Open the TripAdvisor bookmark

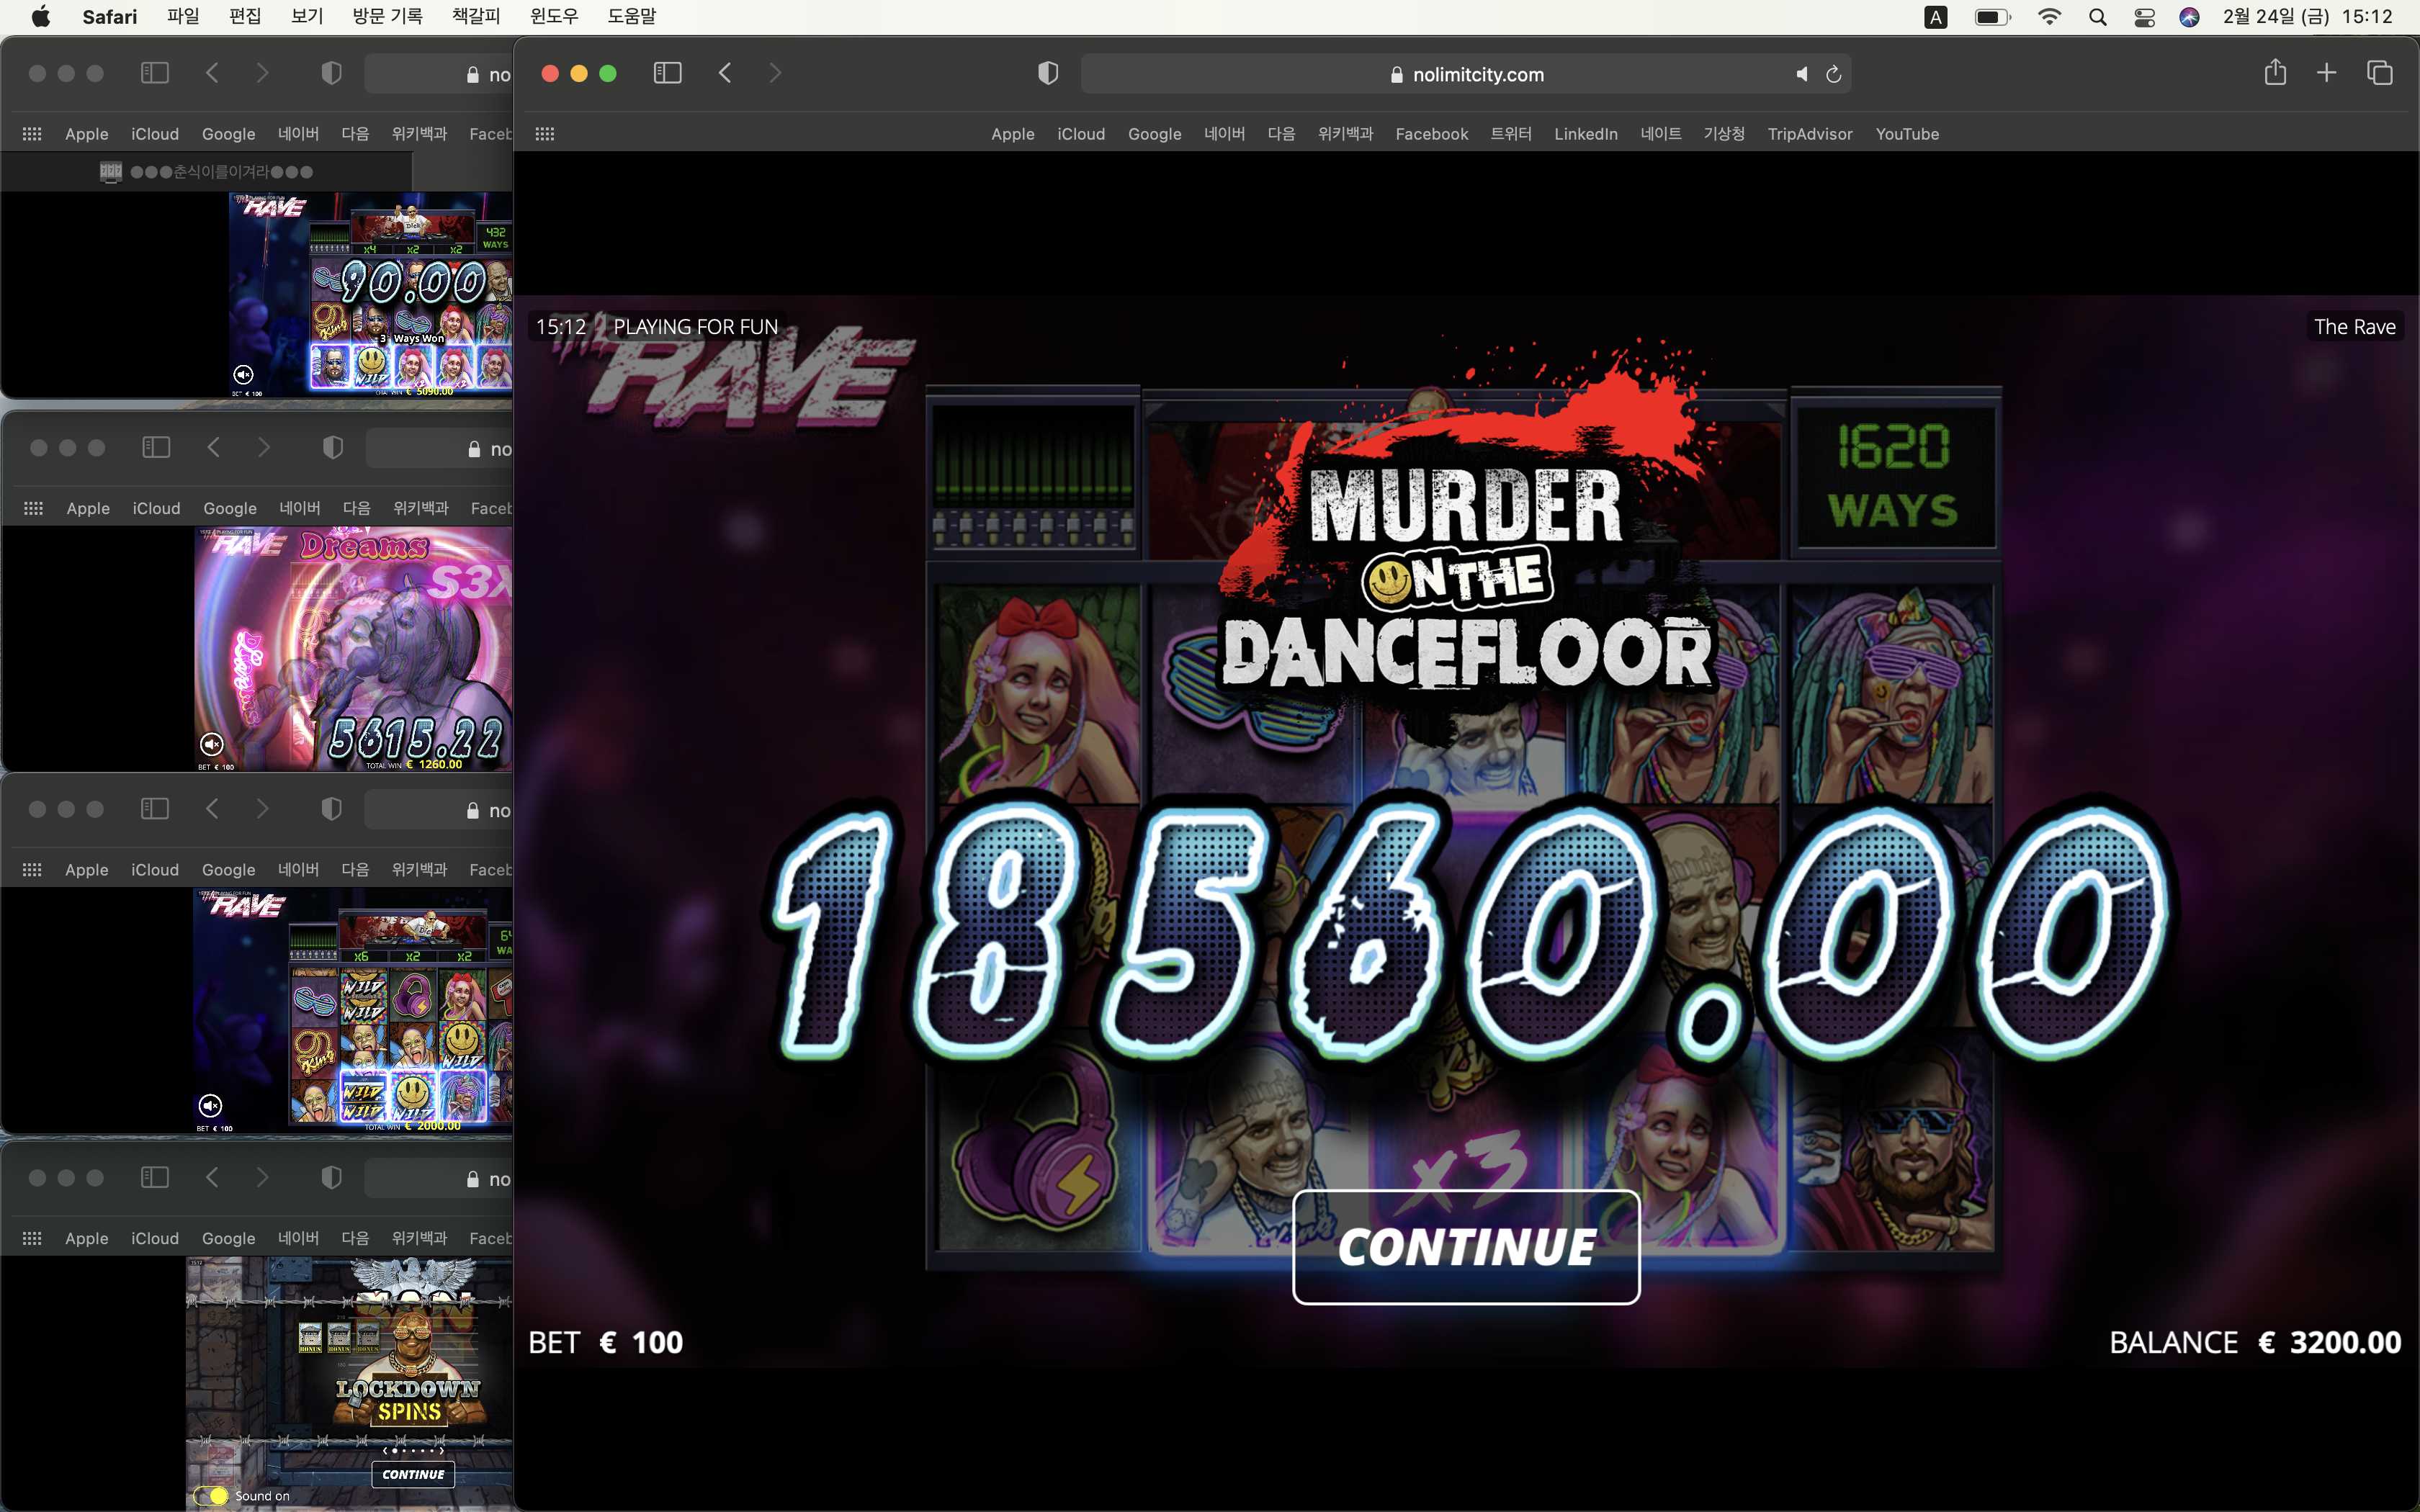pyautogui.click(x=1809, y=134)
